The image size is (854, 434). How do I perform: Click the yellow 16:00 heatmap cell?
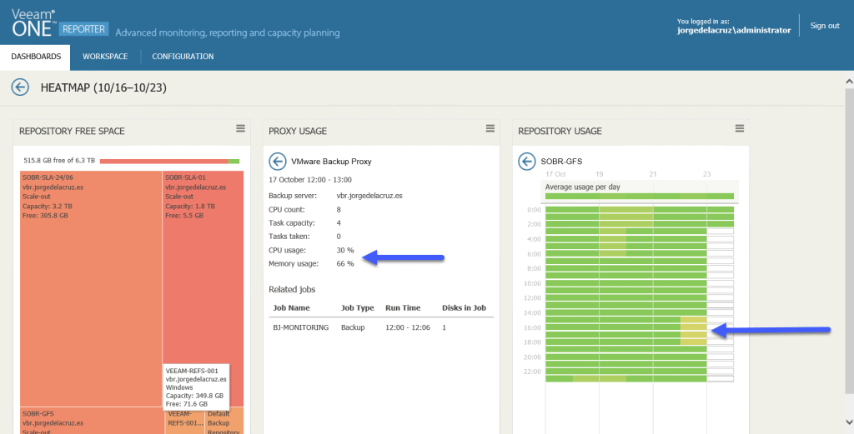(x=693, y=327)
